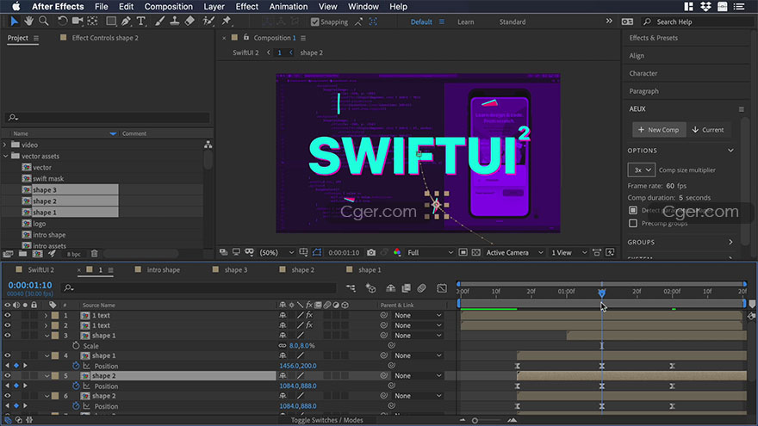Toggle Scale stopwatch on layer 3
The height and width of the screenshot is (426, 758).
point(76,346)
